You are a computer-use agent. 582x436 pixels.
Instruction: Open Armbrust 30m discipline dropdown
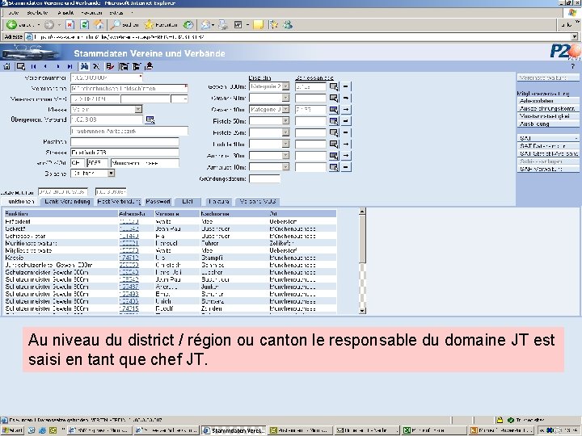[285, 155]
